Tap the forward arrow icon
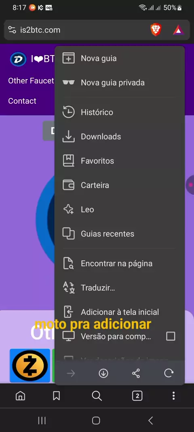The height and width of the screenshot is (432, 194). point(71,373)
